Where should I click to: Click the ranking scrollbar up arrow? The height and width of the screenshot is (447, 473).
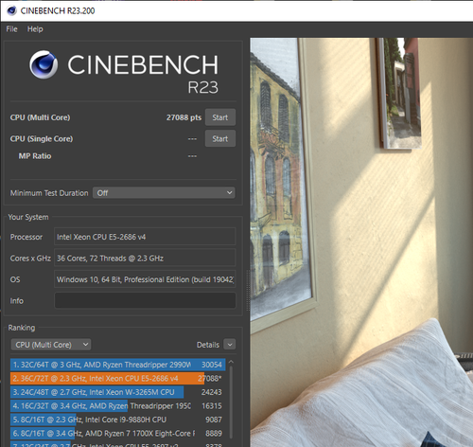pyautogui.click(x=232, y=362)
